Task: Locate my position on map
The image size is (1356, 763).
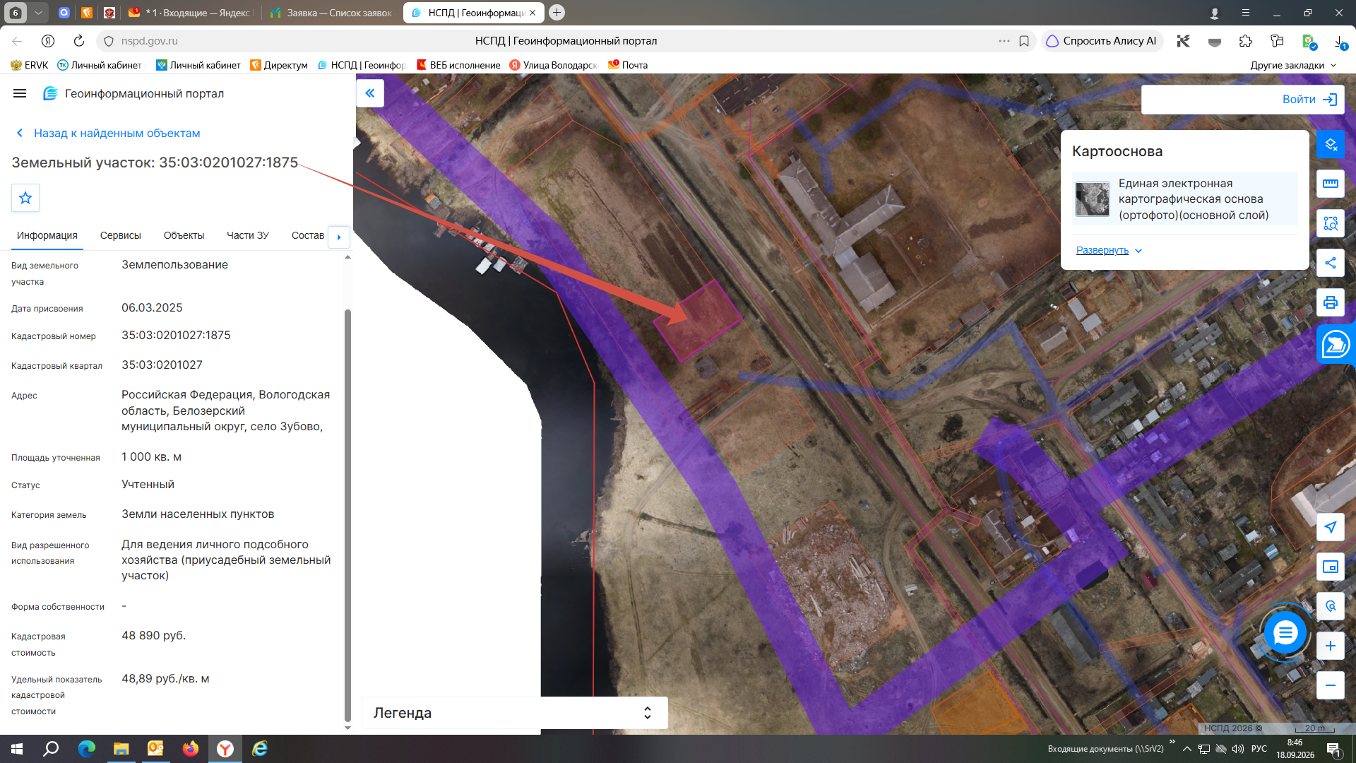Action: click(1331, 527)
